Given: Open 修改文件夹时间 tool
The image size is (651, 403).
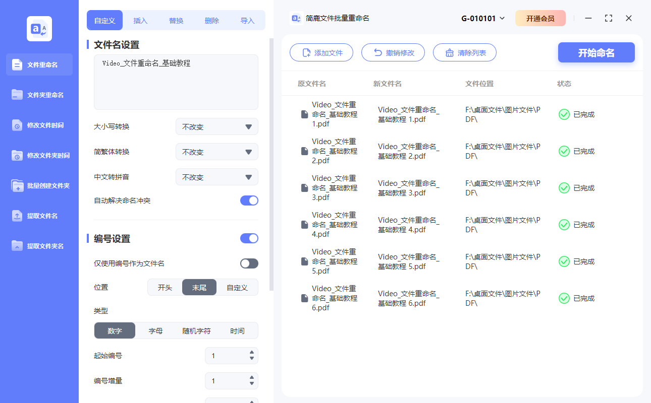Looking at the screenshot, I should 39,155.
